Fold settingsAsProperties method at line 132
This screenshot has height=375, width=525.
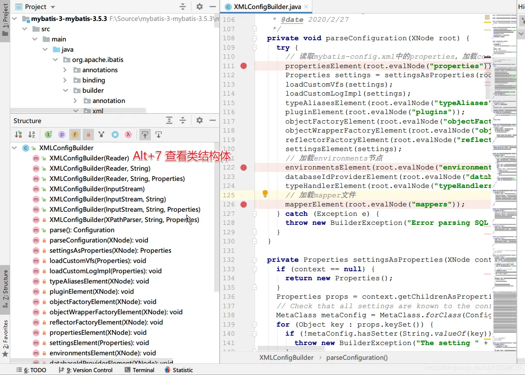click(x=255, y=260)
